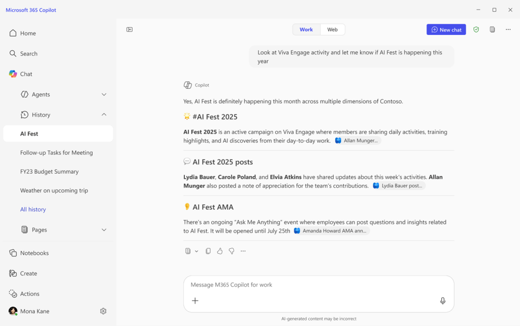Click the plus attach icon in message box

195,301
